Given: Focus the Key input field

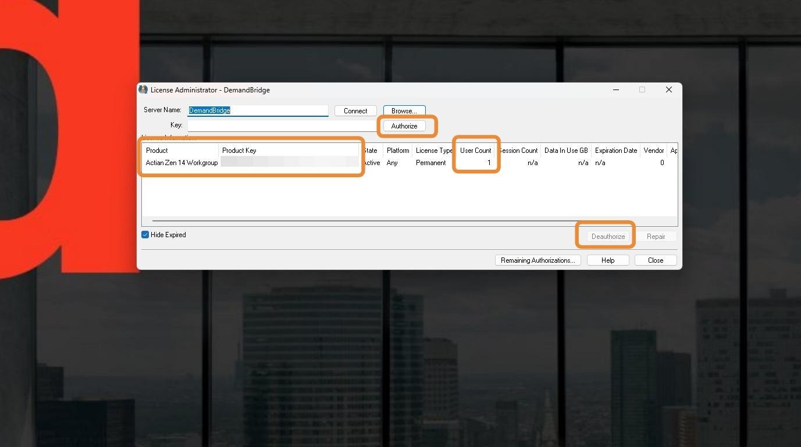Looking at the screenshot, I should point(283,126).
